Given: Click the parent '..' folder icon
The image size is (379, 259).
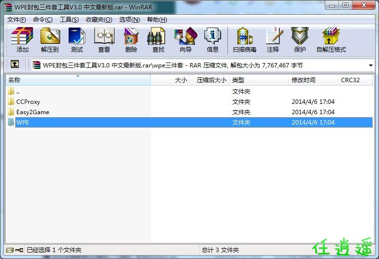Looking at the screenshot, I should [x=11, y=92].
